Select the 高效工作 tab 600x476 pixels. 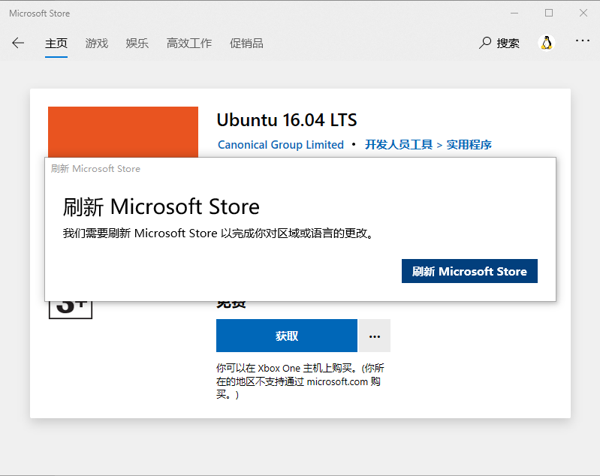[189, 43]
